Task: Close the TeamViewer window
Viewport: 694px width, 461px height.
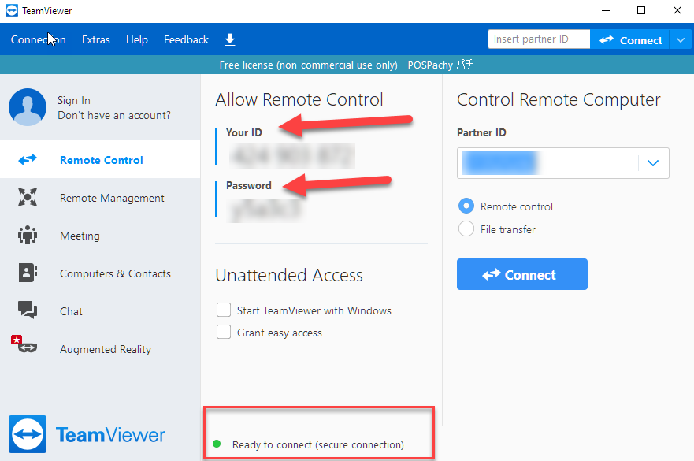Action: (677, 10)
